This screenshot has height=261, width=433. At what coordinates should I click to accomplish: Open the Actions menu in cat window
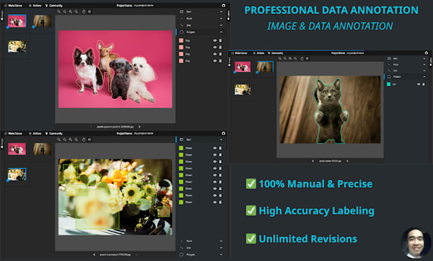[259, 53]
